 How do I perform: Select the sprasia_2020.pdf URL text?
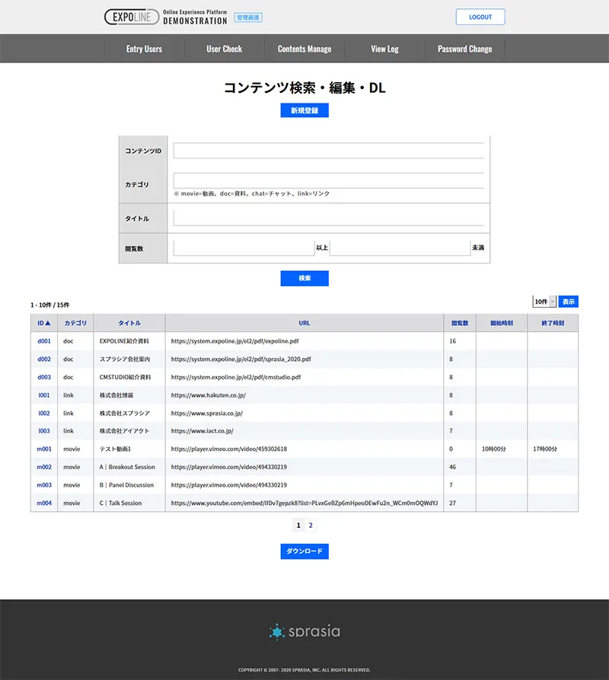tap(241, 359)
